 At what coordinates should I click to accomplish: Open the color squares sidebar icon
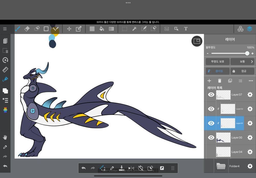(5, 91)
